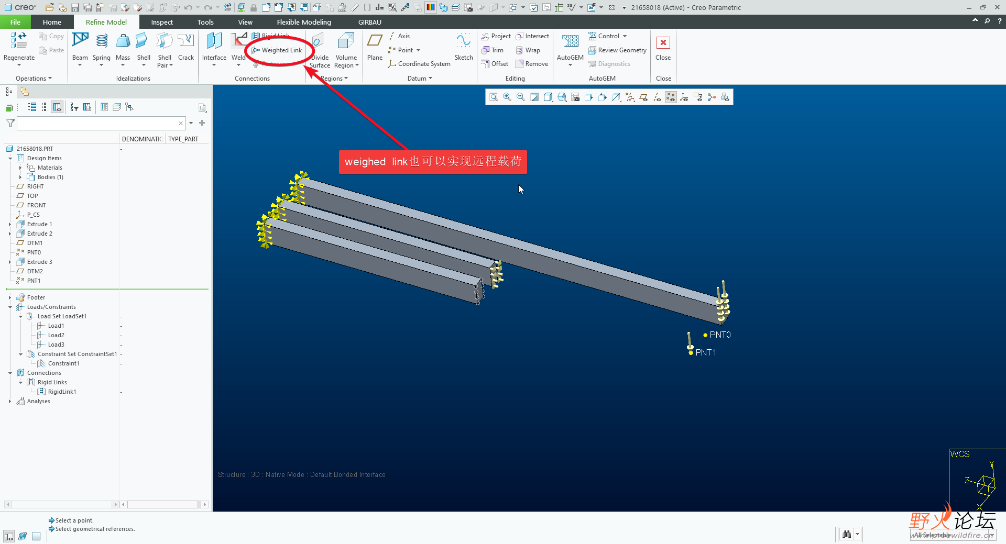Click the tree filter funnel icon

(x=10, y=123)
